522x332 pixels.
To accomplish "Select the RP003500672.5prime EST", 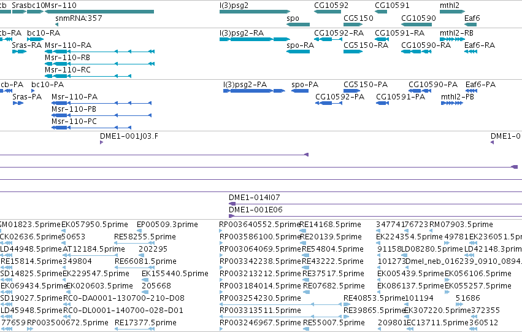I will tap(30, 329).
